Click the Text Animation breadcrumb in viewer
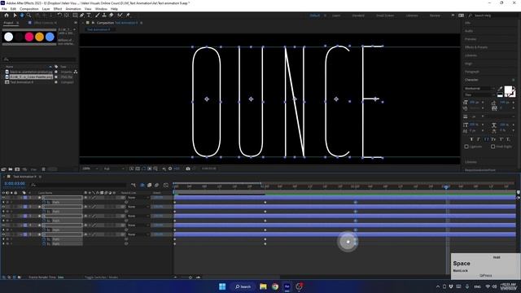521x293 pixels. [99, 29]
